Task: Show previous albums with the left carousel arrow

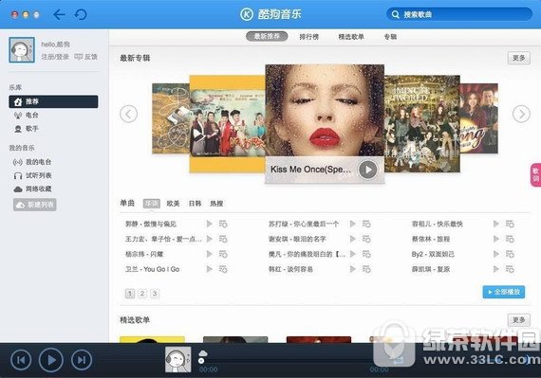Action: (129, 114)
